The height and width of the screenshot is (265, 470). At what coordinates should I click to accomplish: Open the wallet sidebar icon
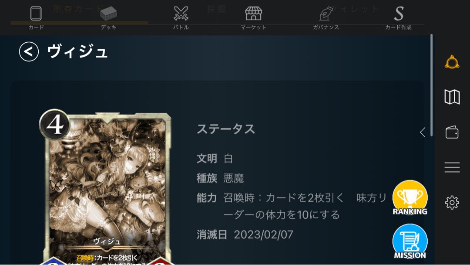click(452, 132)
